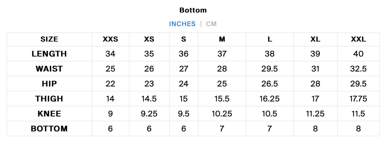The image size is (386, 150).
Task: Select the 16.25 thigh measurement
Action: tap(270, 99)
